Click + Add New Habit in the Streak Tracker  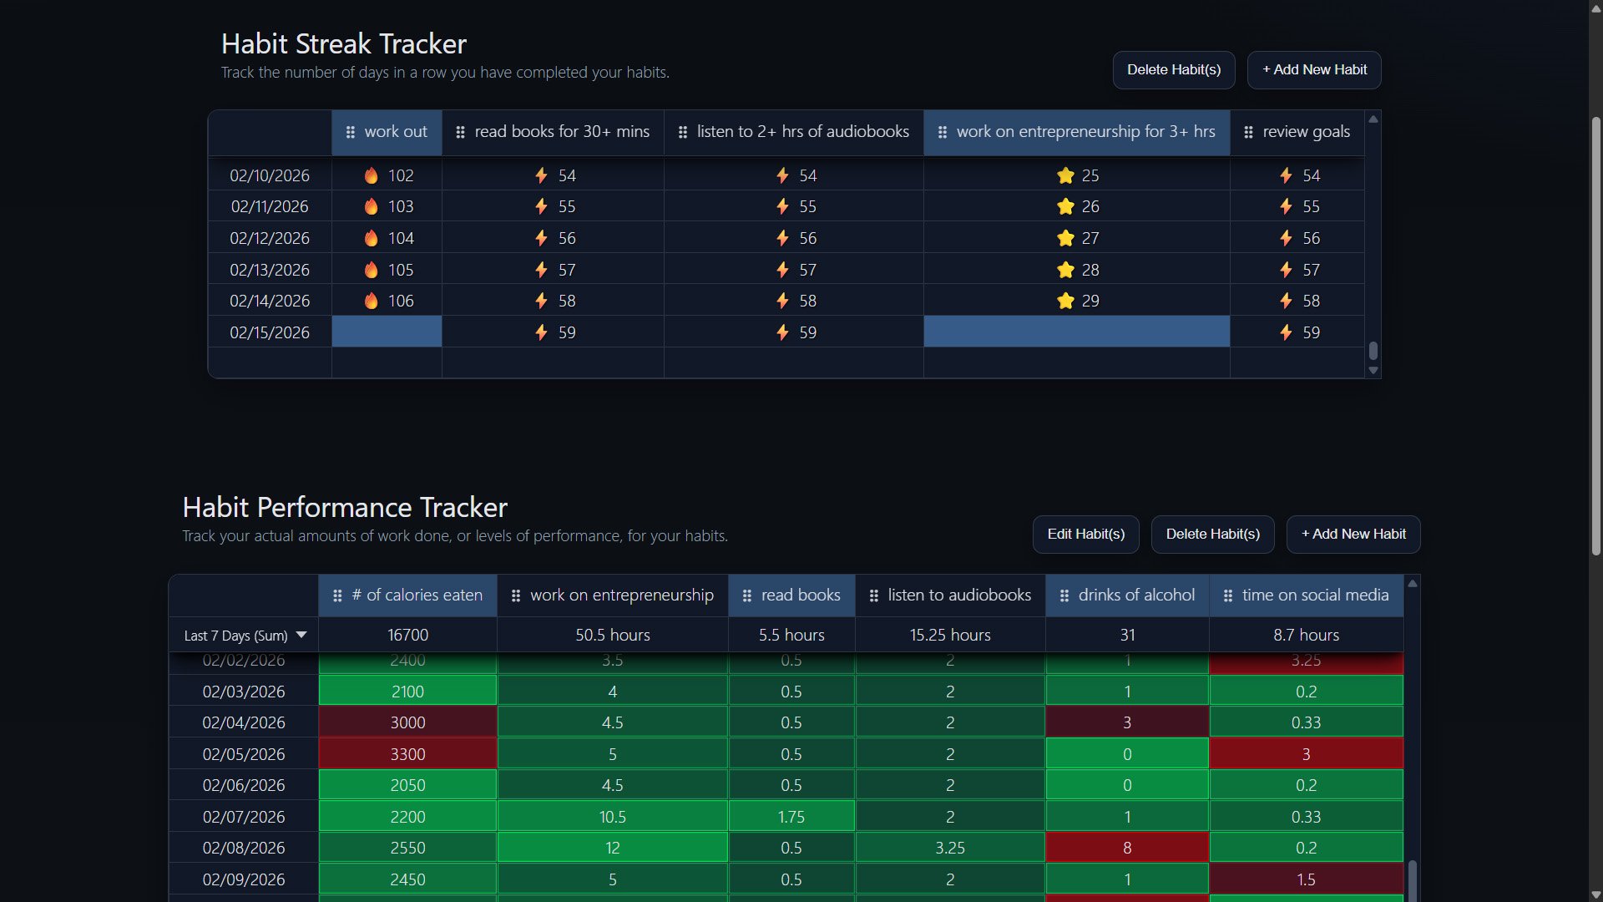tap(1313, 70)
